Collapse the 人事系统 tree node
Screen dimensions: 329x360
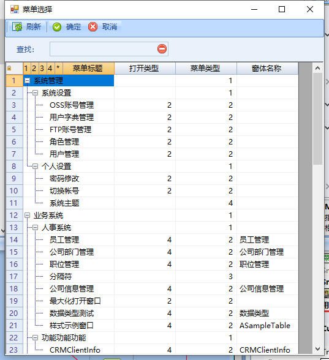(35, 228)
